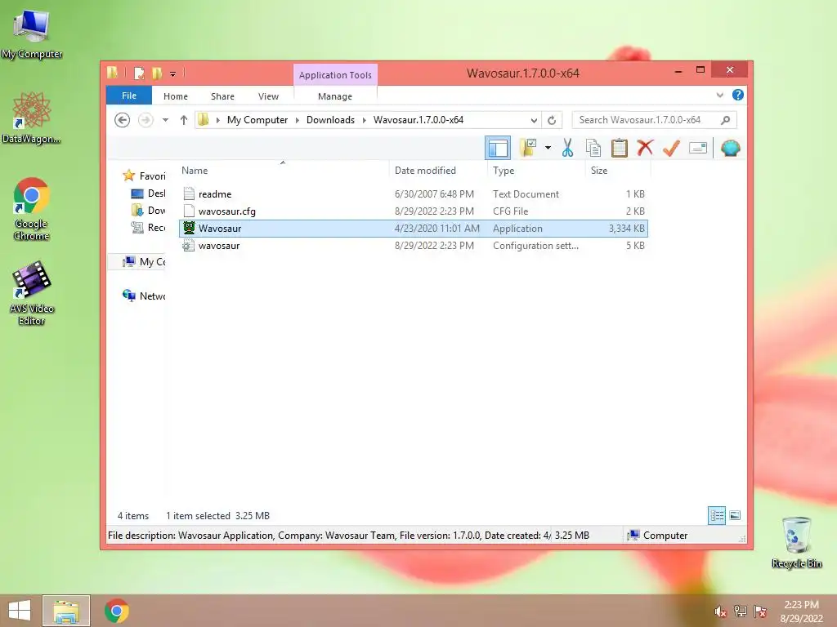Image resolution: width=837 pixels, height=627 pixels.
Task: Select Recent places in the navigation pane
Action: pos(149,227)
